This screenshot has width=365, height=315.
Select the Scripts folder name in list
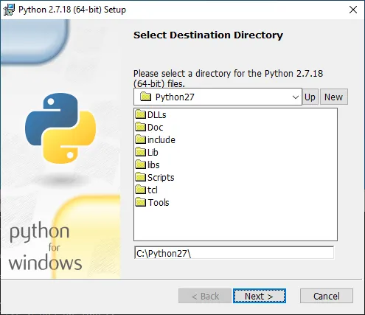point(161,178)
